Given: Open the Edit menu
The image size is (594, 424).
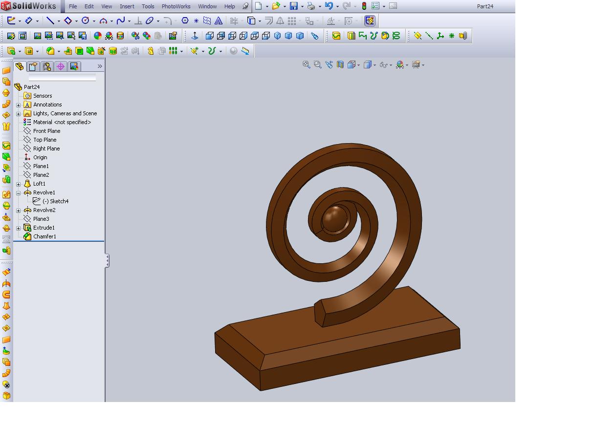Looking at the screenshot, I should 89,6.
